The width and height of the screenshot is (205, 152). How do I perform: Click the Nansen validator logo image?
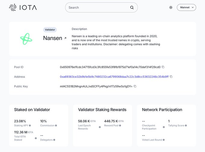pyautogui.click(x=26, y=39)
